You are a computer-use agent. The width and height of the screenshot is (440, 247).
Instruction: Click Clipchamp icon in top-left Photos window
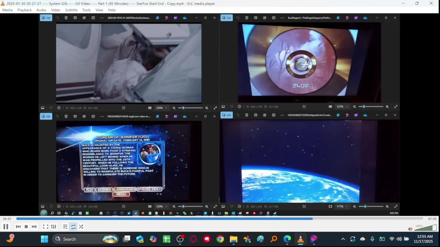(x=175, y=18)
